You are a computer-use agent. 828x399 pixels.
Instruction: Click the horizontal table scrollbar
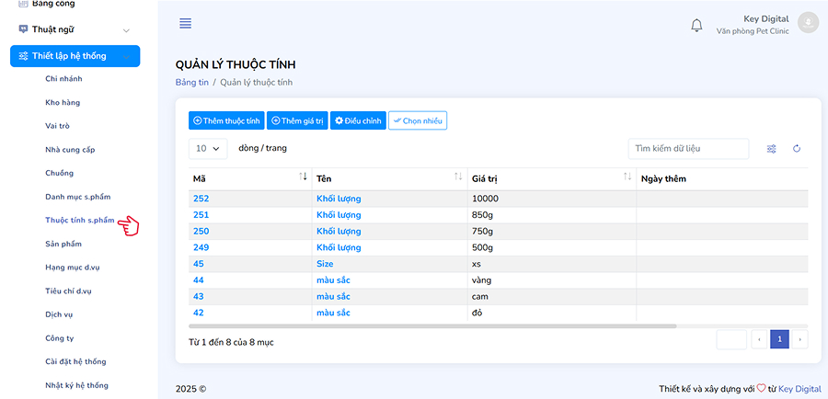click(432, 325)
